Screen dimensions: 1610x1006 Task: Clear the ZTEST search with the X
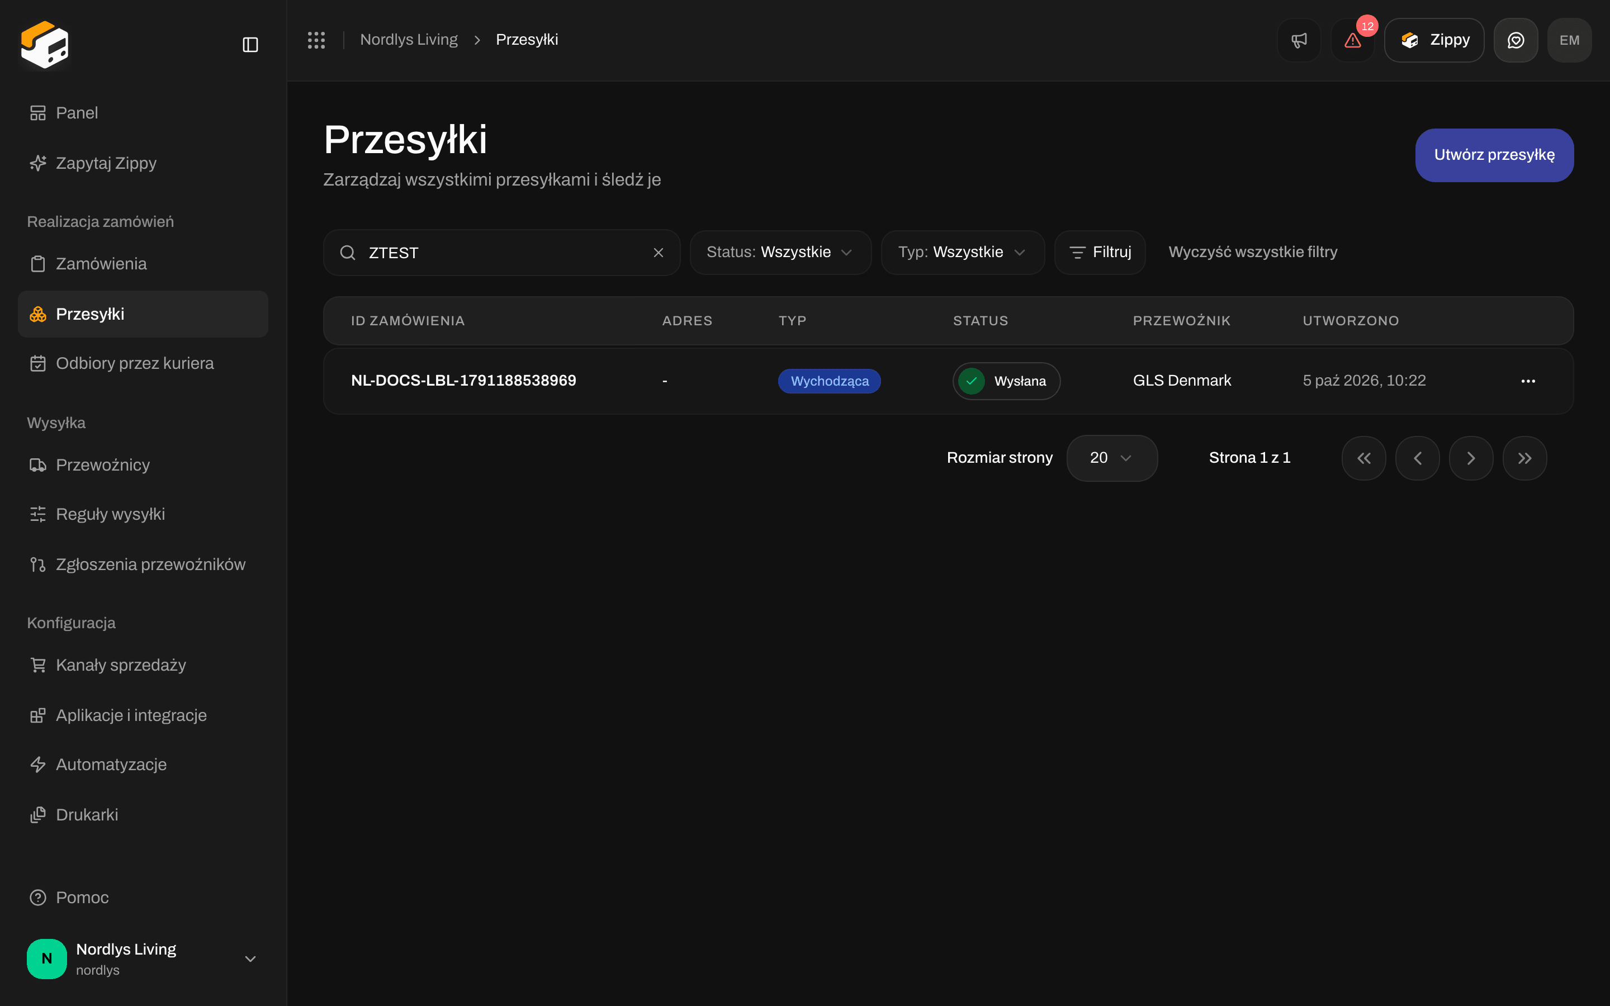(x=658, y=253)
